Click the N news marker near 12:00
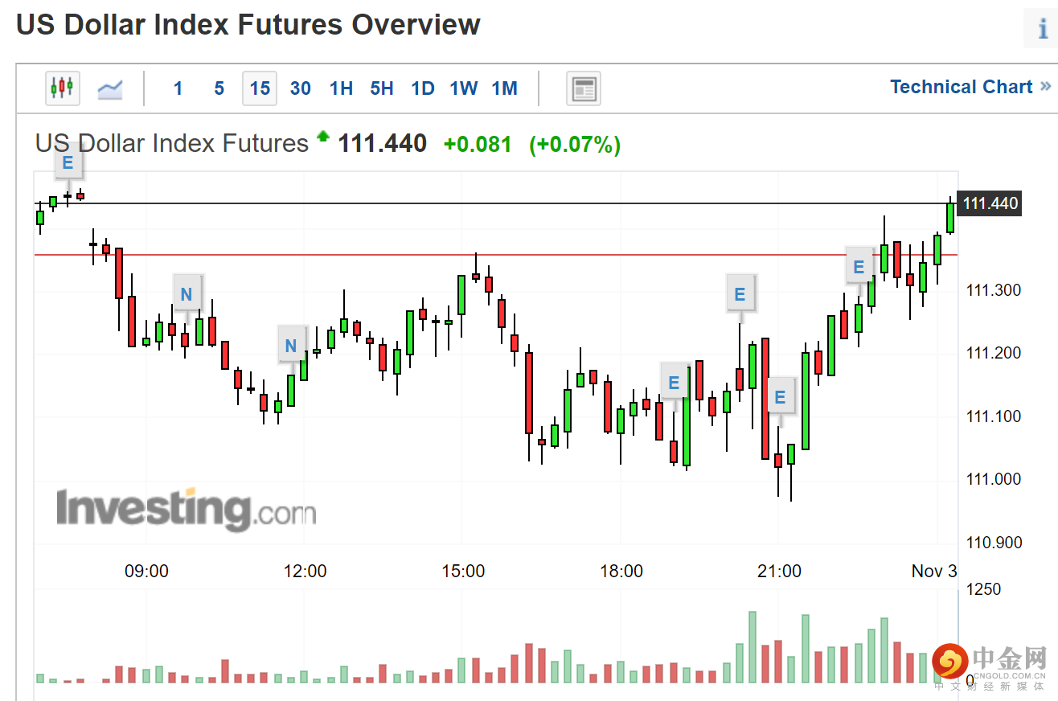 291,346
